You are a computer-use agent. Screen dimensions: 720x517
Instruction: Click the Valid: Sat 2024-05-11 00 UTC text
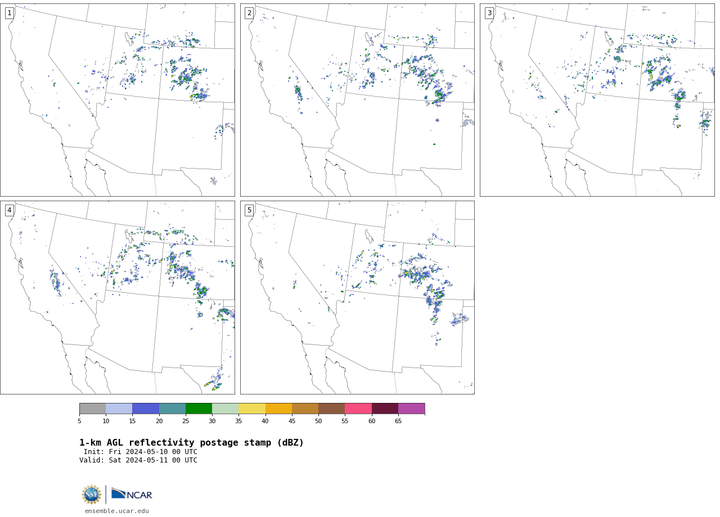(x=138, y=460)
